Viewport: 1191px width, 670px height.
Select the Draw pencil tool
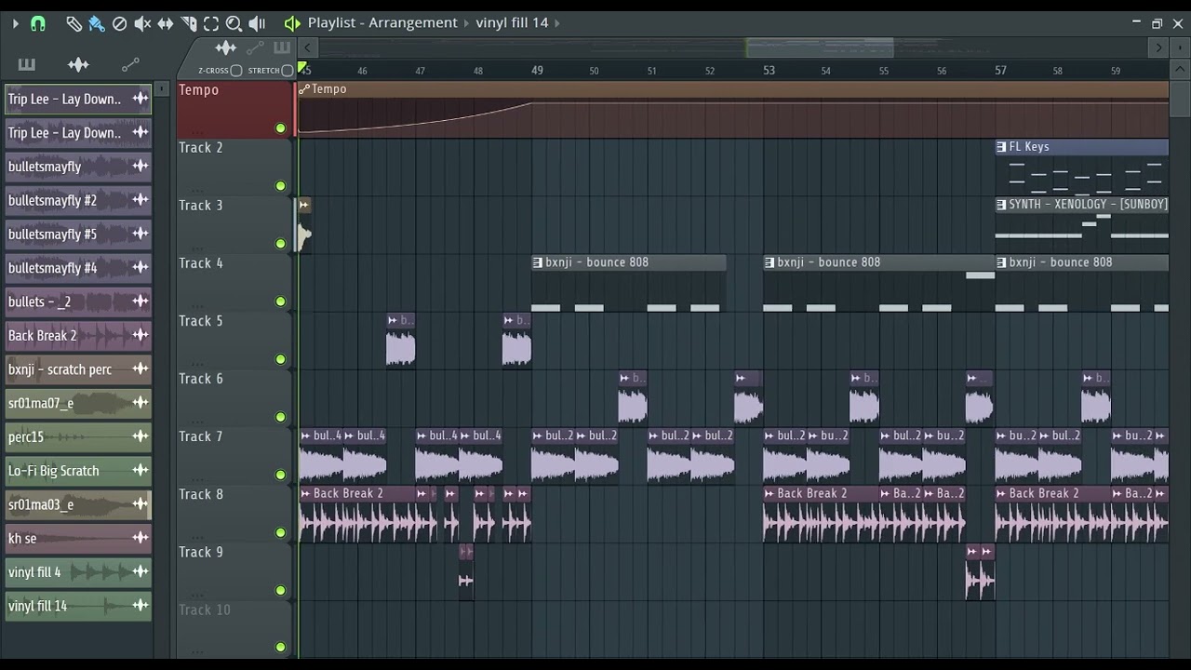pos(74,23)
